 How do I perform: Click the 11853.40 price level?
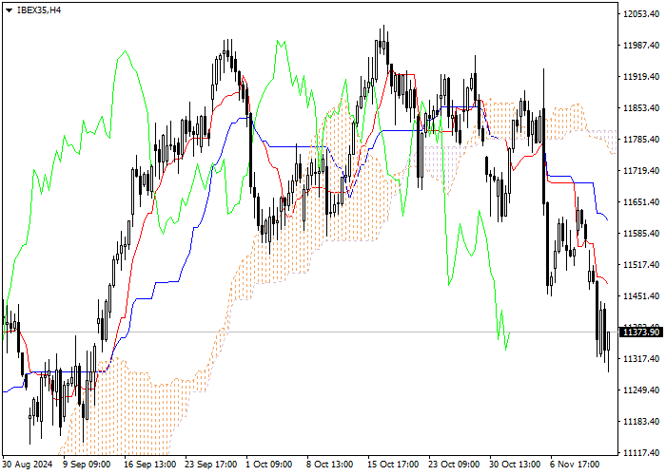coord(641,108)
